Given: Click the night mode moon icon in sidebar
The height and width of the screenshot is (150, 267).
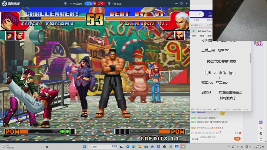Looking at the screenshot, I should click(261, 128).
